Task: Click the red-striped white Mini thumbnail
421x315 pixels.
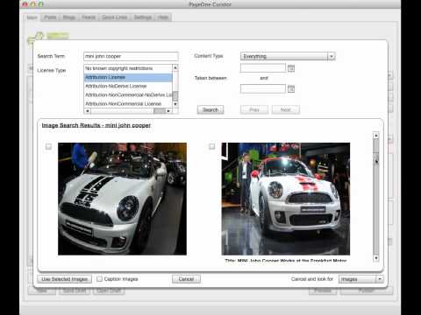Action: [286, 199]
